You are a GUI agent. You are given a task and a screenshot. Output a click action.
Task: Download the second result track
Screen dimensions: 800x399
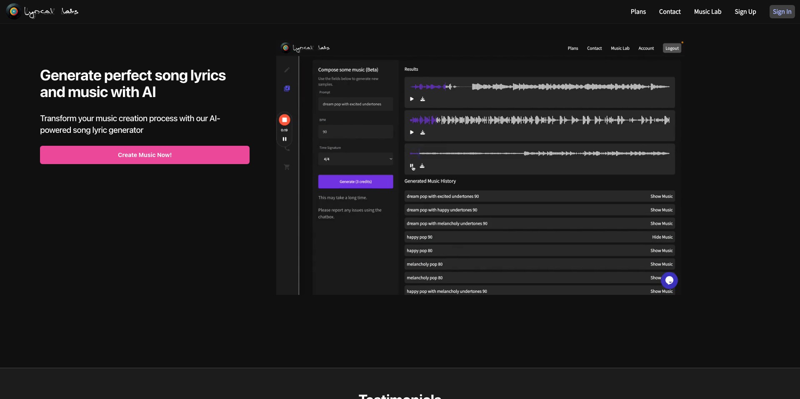click(422, 132)
